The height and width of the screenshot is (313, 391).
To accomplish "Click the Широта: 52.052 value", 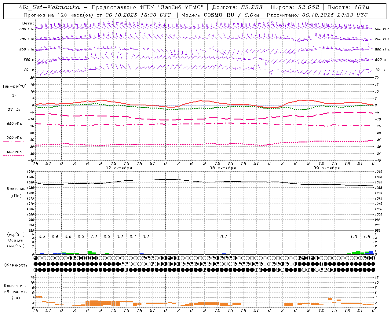I will (295, 7).
